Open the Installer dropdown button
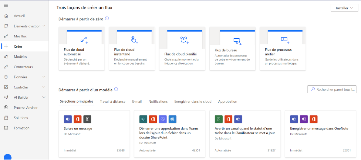The image size is (361, 160). (344, 8)
